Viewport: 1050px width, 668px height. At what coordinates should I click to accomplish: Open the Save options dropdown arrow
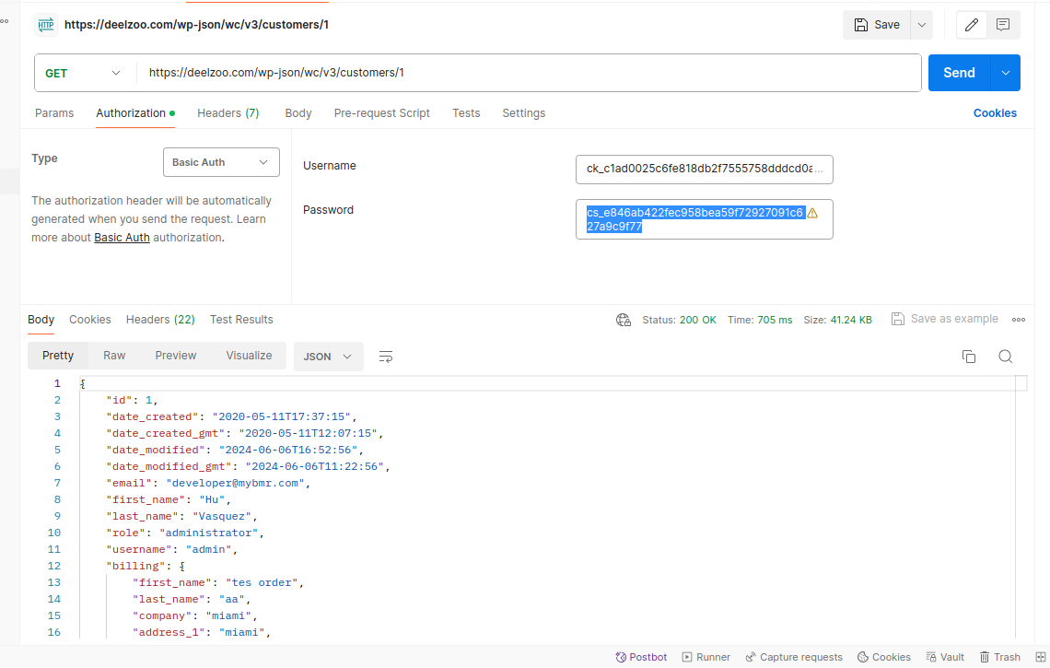click(x=921, y=25)
